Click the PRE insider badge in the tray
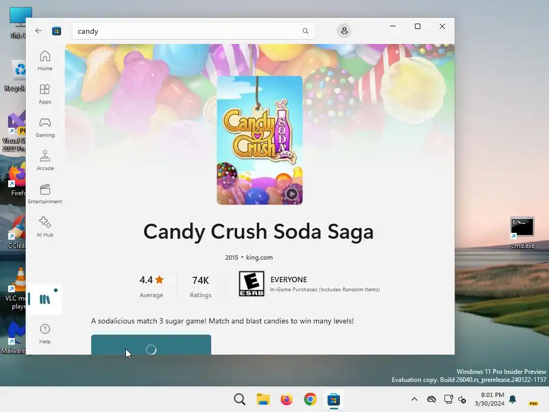The width and height of the screenshot is (549, 412). coord(533,403)
